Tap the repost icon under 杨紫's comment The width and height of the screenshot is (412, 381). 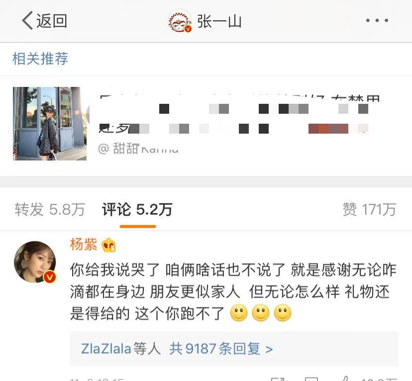point(278,379)
